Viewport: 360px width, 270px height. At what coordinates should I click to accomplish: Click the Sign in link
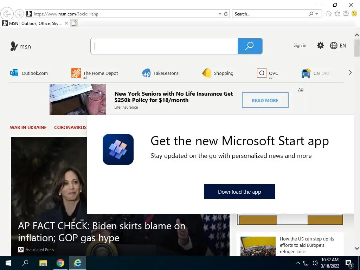pos(300,45)
